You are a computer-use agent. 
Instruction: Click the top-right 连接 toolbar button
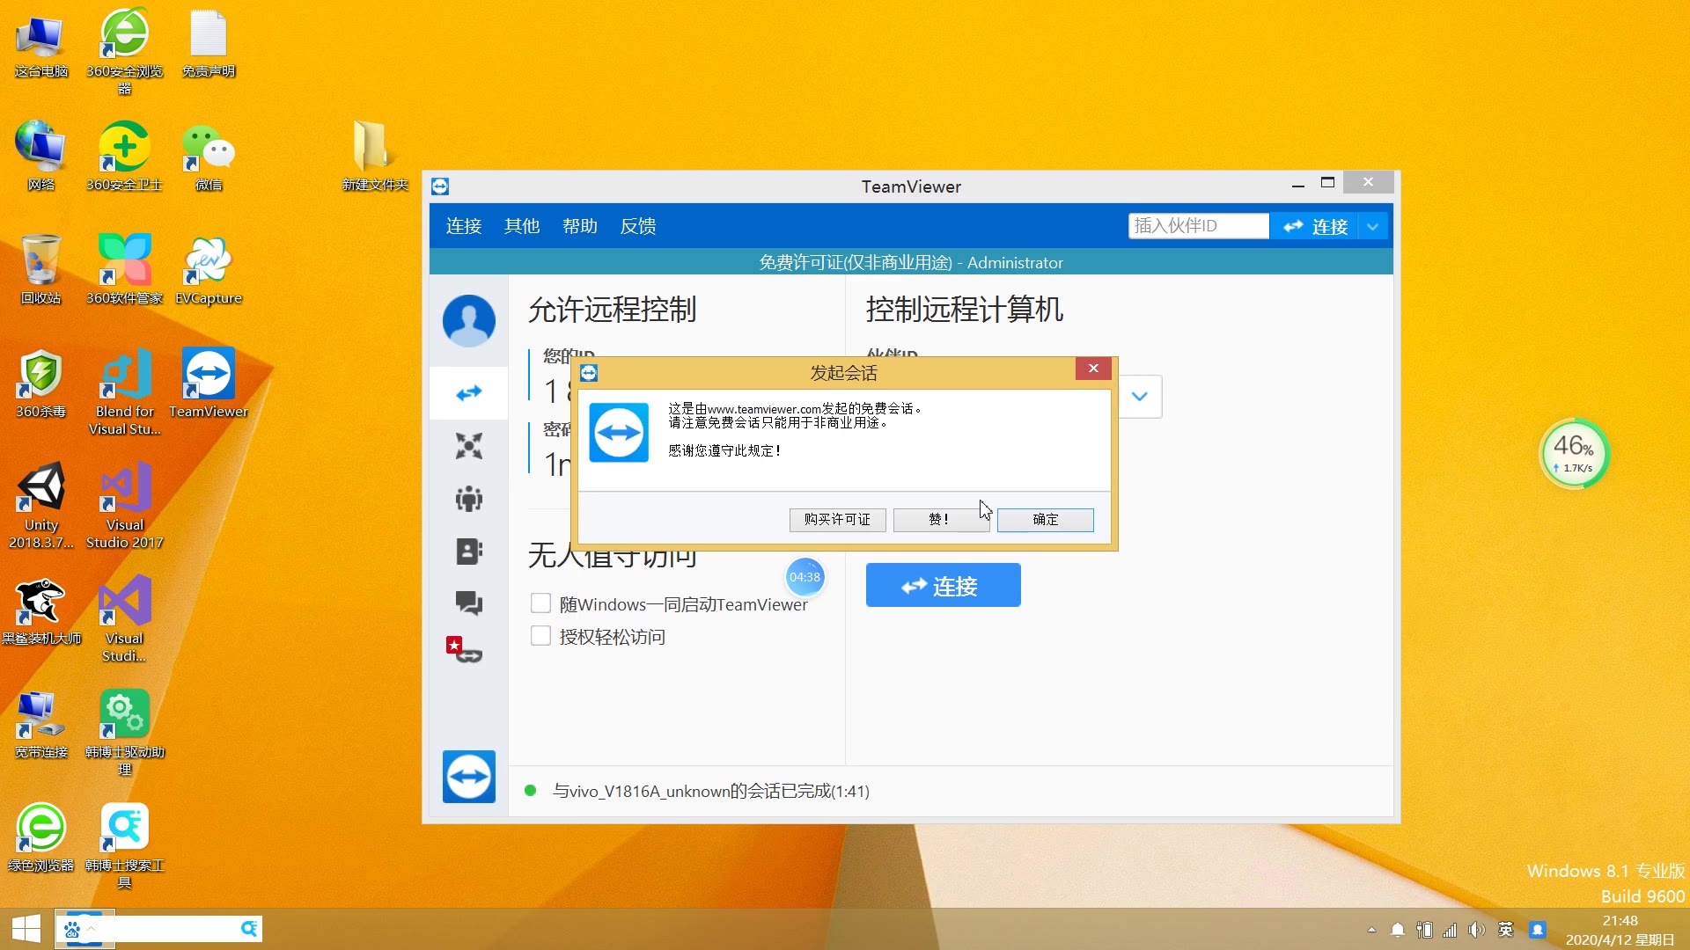point(1315,226)
